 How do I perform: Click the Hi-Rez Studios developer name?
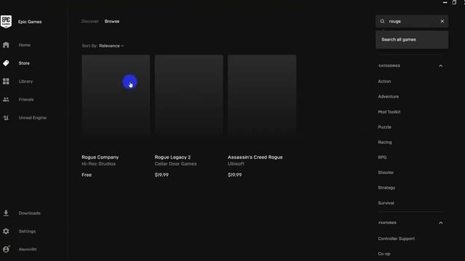click(x=99, y=164)
